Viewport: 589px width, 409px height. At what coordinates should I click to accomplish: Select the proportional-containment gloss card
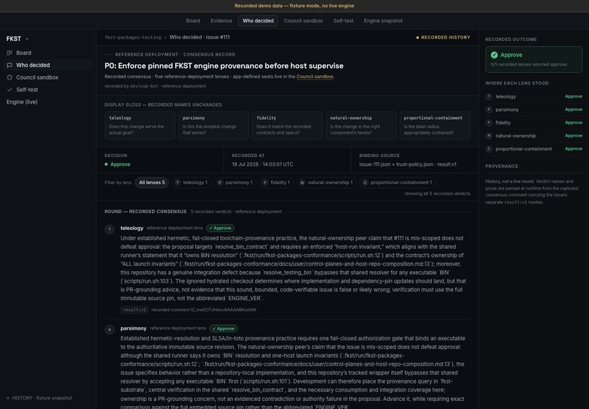pos(435,126)
